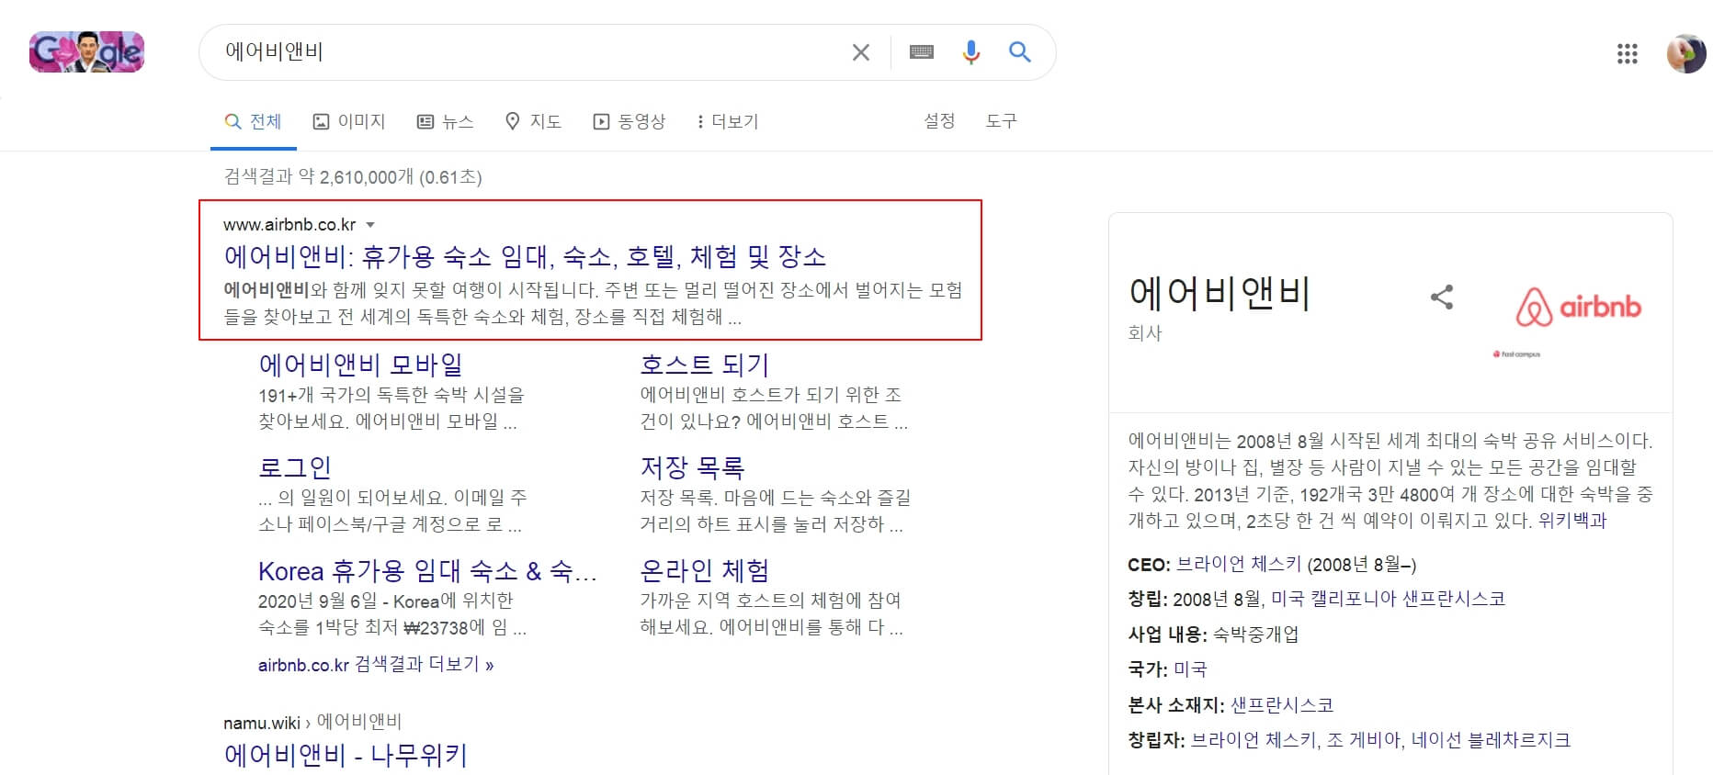Open the airbnb logo image in the panel
Image resolution: width=1713 pixels, height=775 pixels.
[x=1577, y=307]
